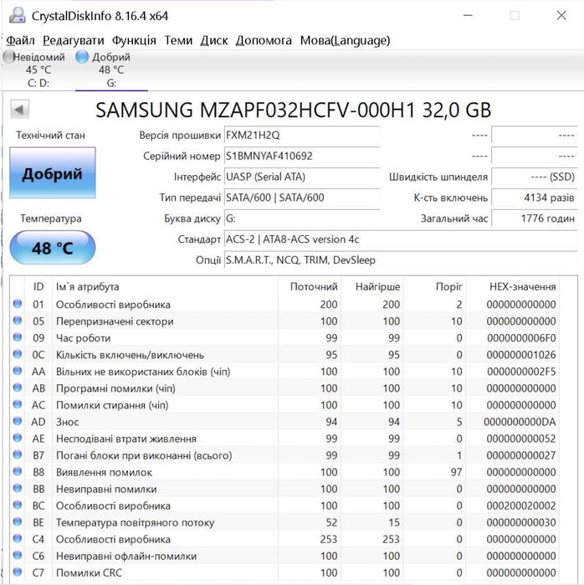Click the status dot for attribute AA
The height and width of the screenshot is (585, 584).
tap(18, 371)
